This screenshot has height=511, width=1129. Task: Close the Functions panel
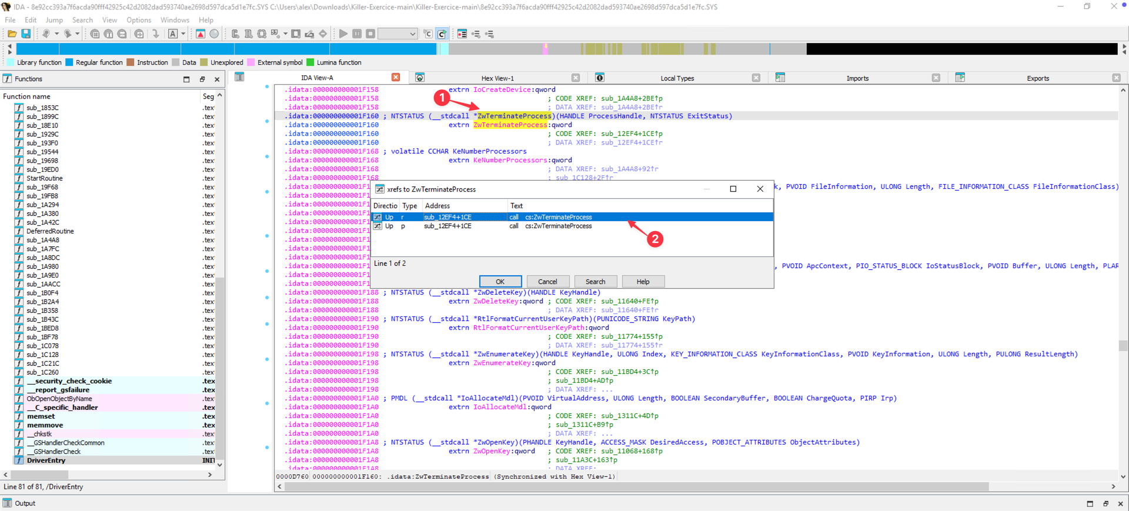(x=217, y=79)
